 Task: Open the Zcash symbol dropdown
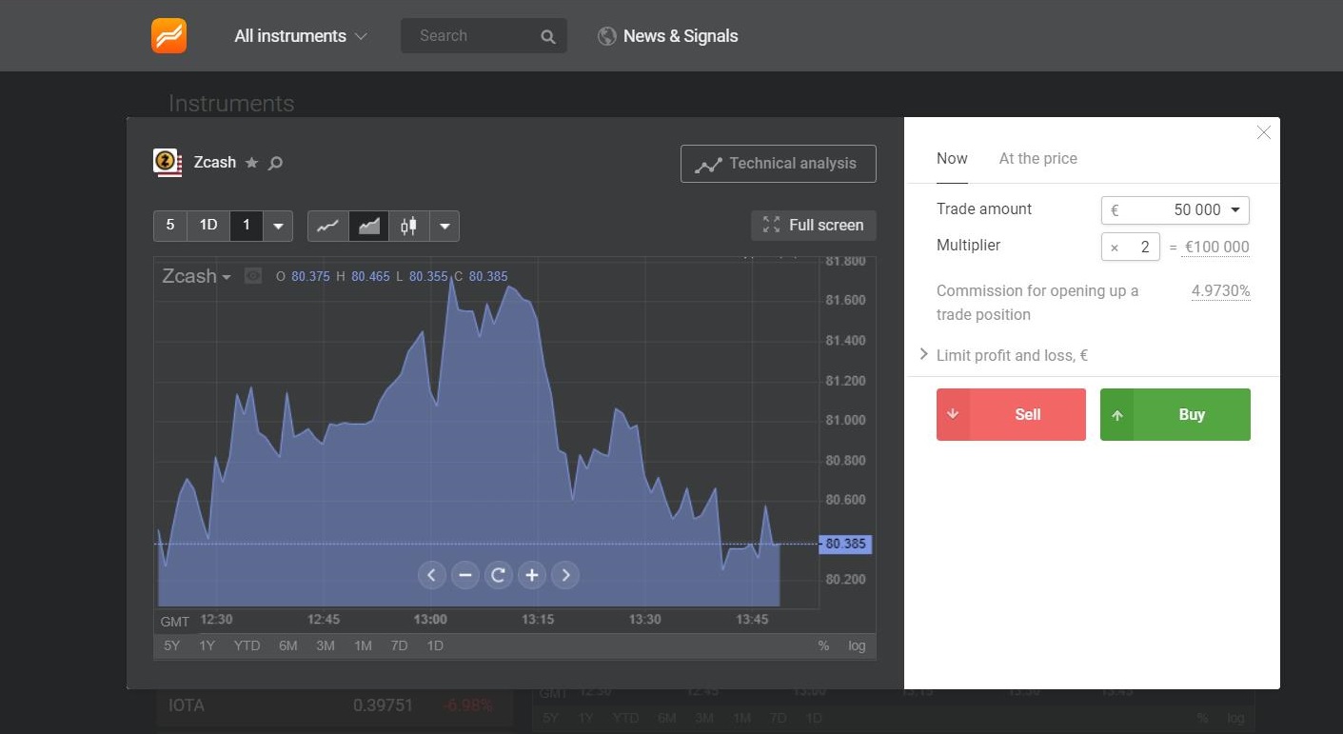(227, 276)
